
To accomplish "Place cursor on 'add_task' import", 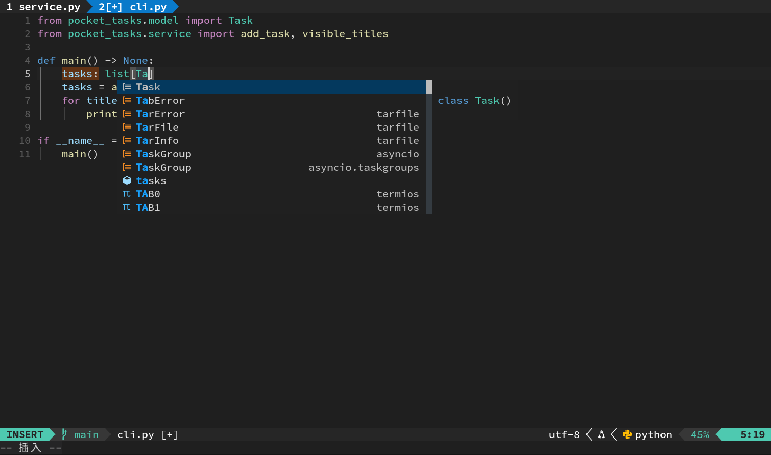I will click(265, 34).
